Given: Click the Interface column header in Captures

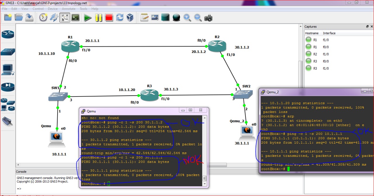Looking at the screenshot, I should [329, 33].
